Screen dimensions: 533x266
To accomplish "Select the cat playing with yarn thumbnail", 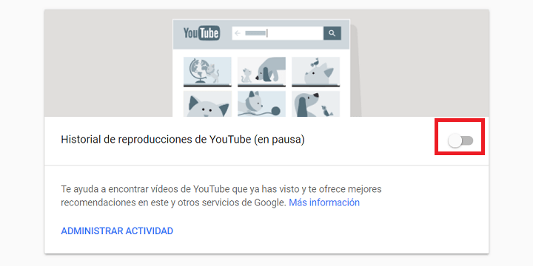I will click(x=261, y=104).
